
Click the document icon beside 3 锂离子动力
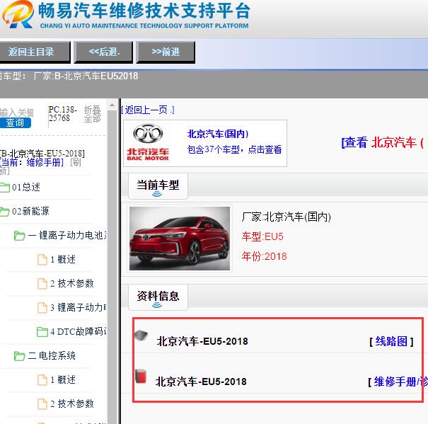[42, 308]
